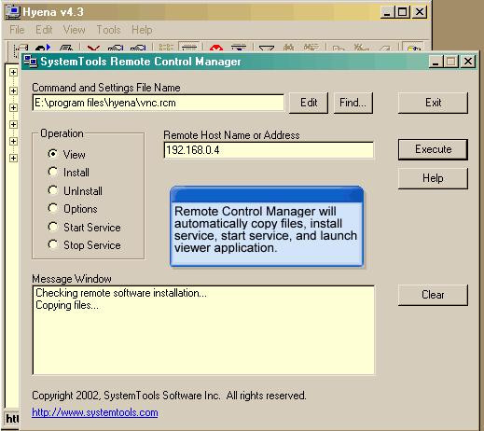This screenshot has width=484, height=431.
Task: Minimize the Remote Control Manager window
Action: tap(436, 62)
